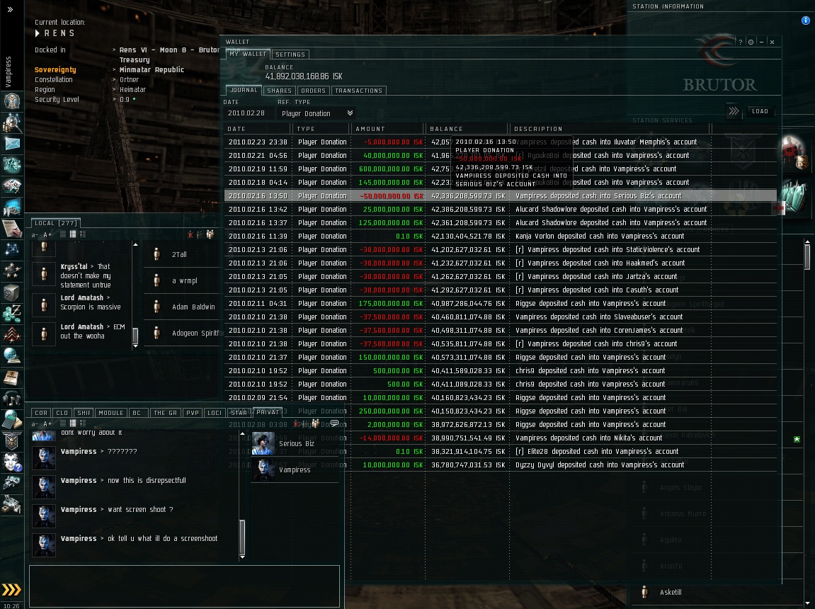The width and height of the screenshot is (815, 609).
Task: Click the LOAD button
Action: pos(760,111)
